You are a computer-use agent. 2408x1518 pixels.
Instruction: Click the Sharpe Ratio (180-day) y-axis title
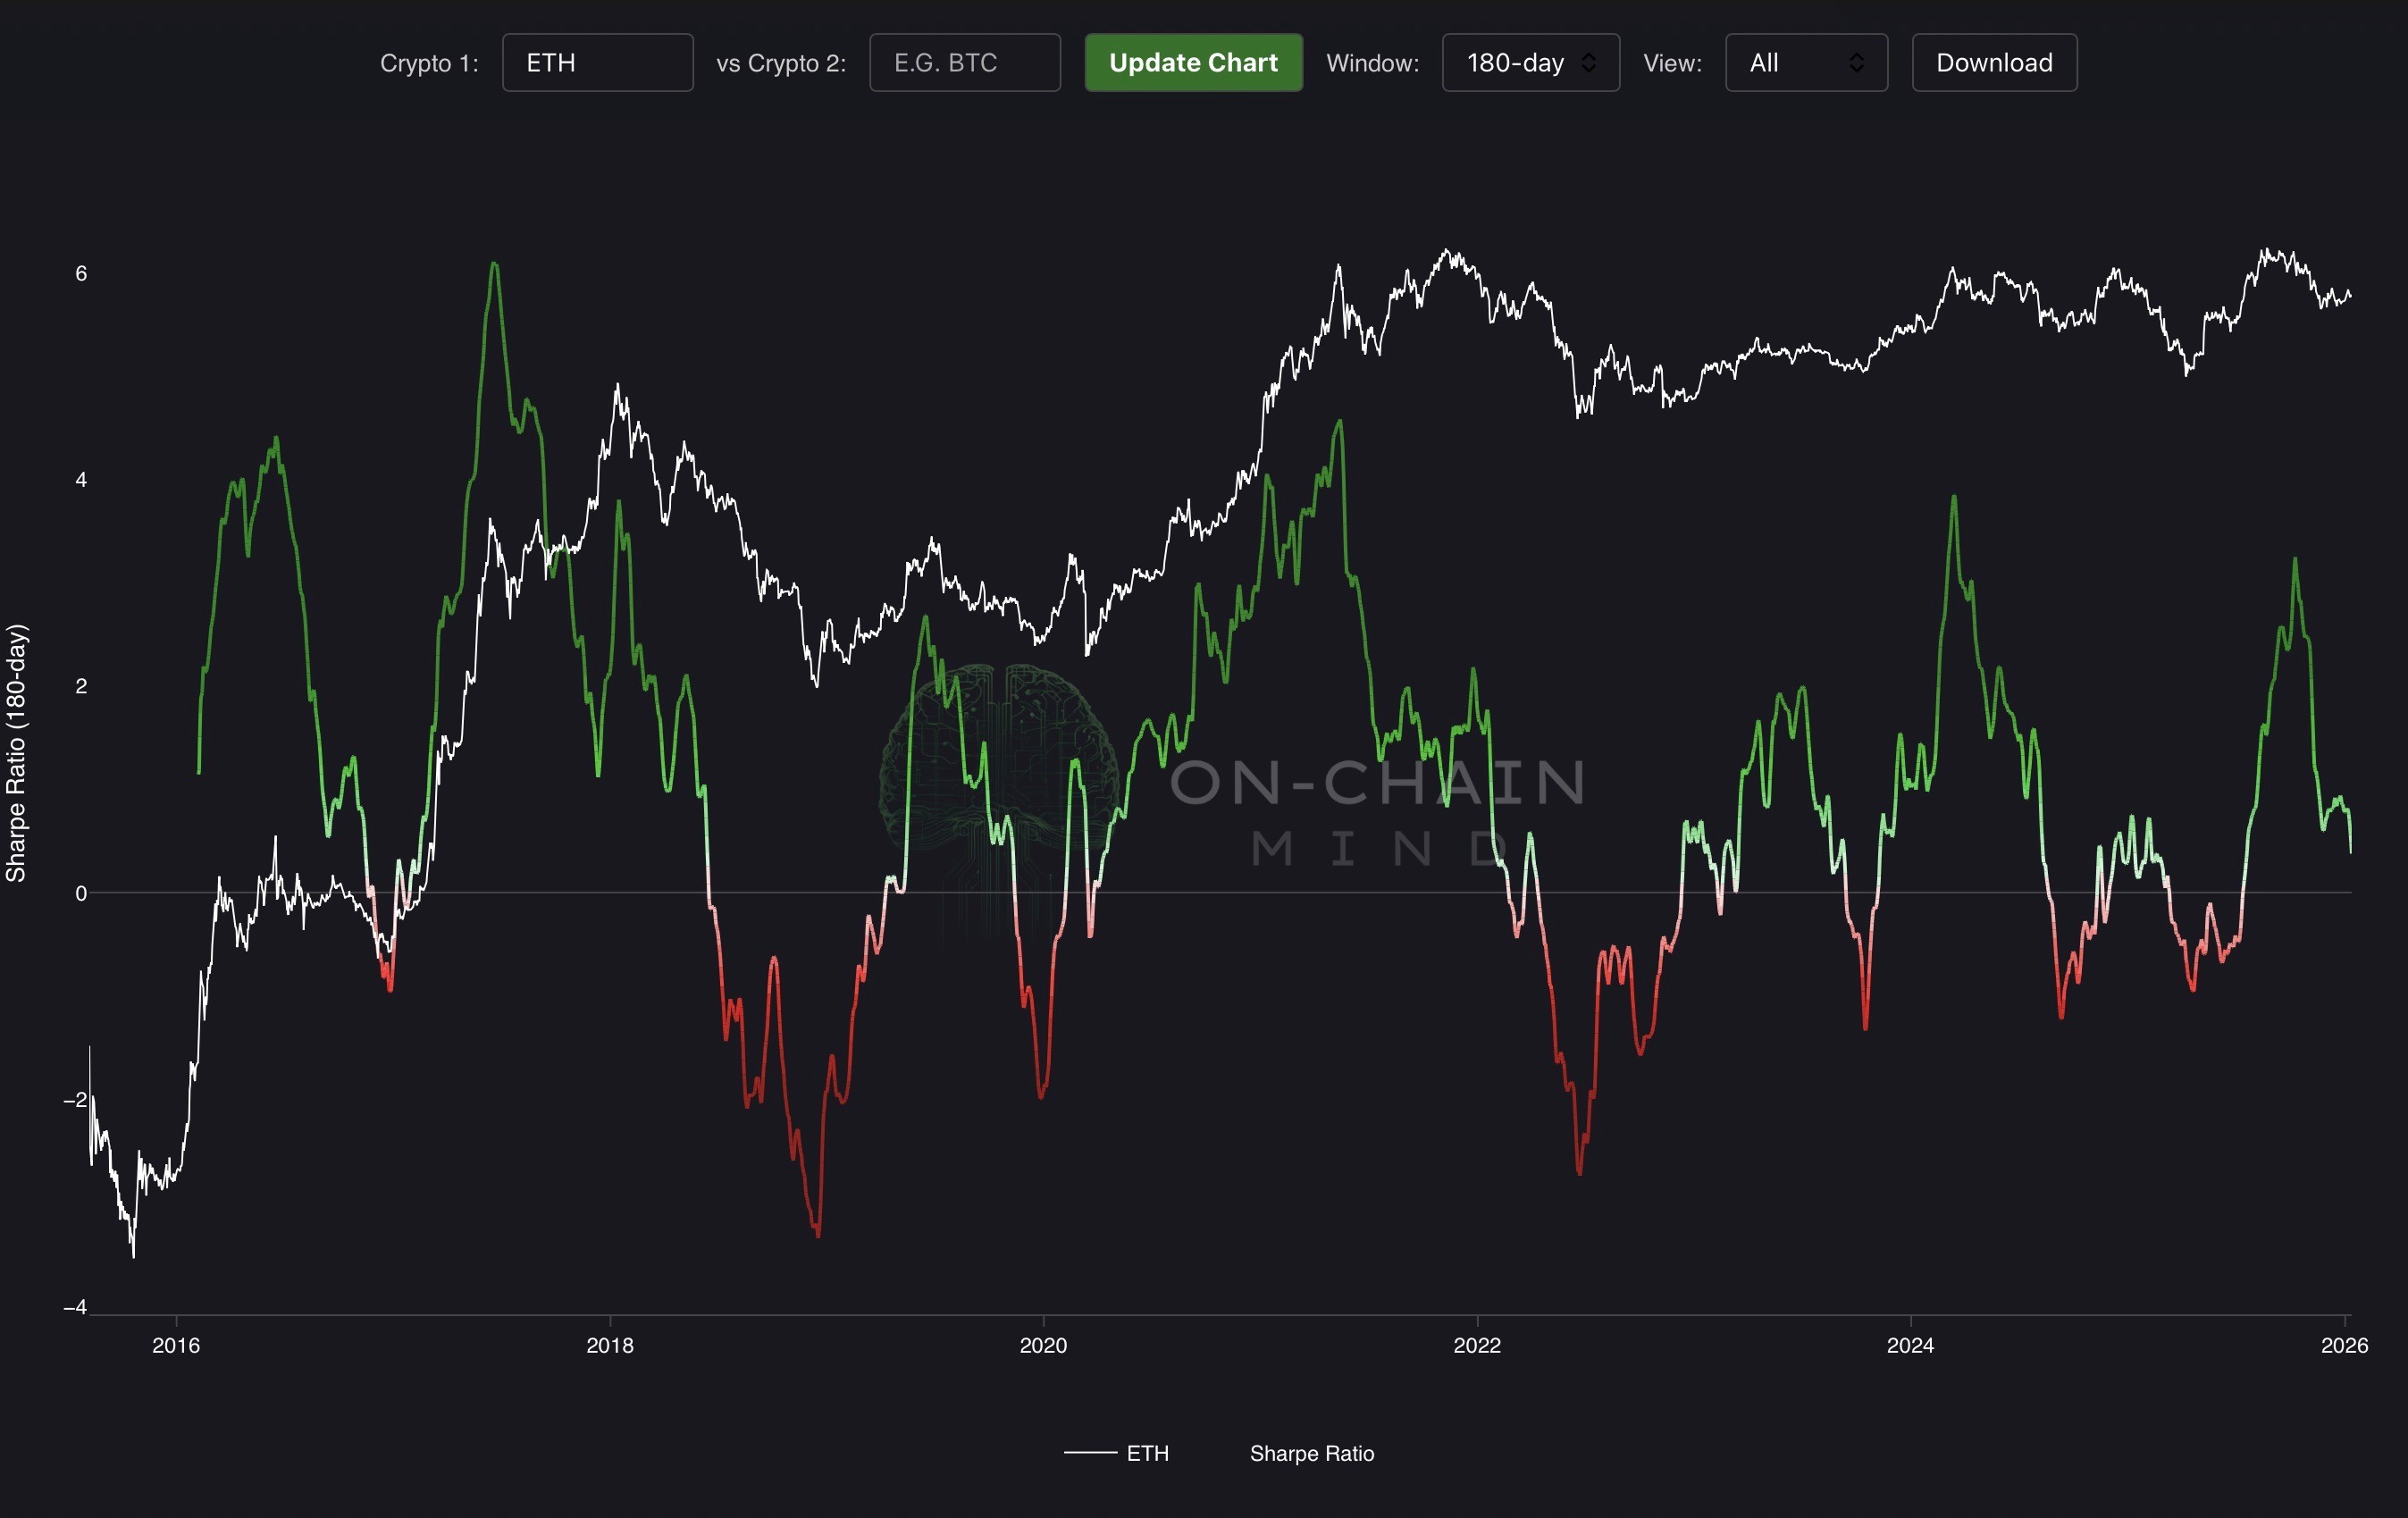point(16,753)
